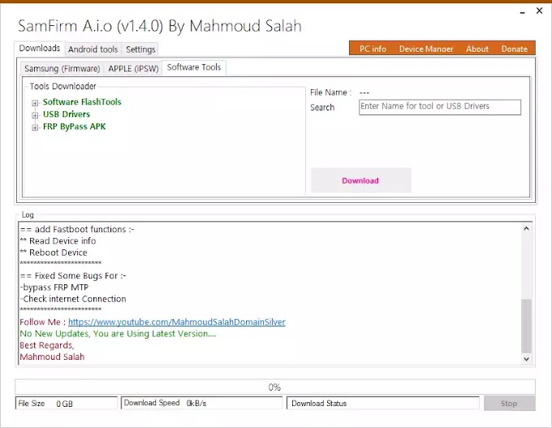552x428 pixels.
Task: Open PC info from orange bar
Action: (x=373, y=49)
